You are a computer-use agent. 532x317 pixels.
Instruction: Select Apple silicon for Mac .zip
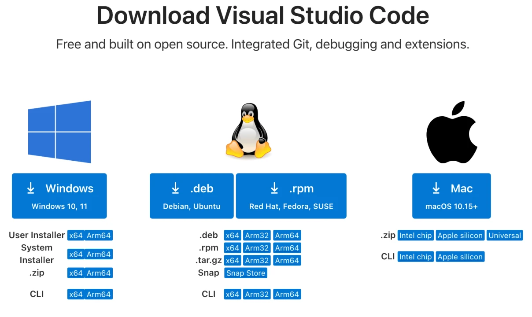tap(460, 236)
